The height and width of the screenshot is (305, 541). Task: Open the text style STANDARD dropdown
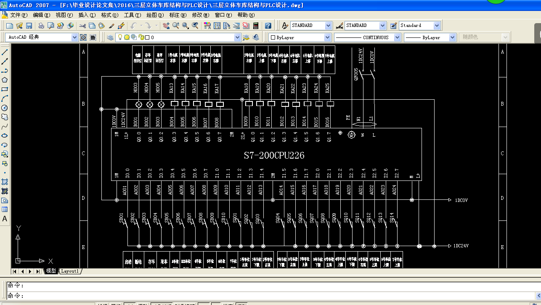pyautogui.click(x=329, y=26)
